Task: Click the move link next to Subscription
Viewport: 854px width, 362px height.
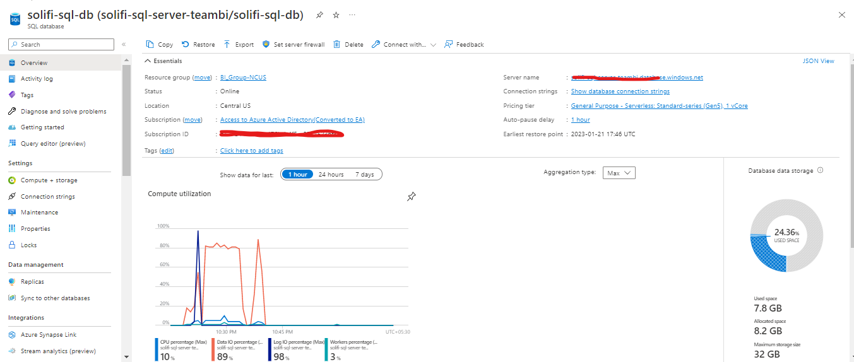Action: coord(193,120)
